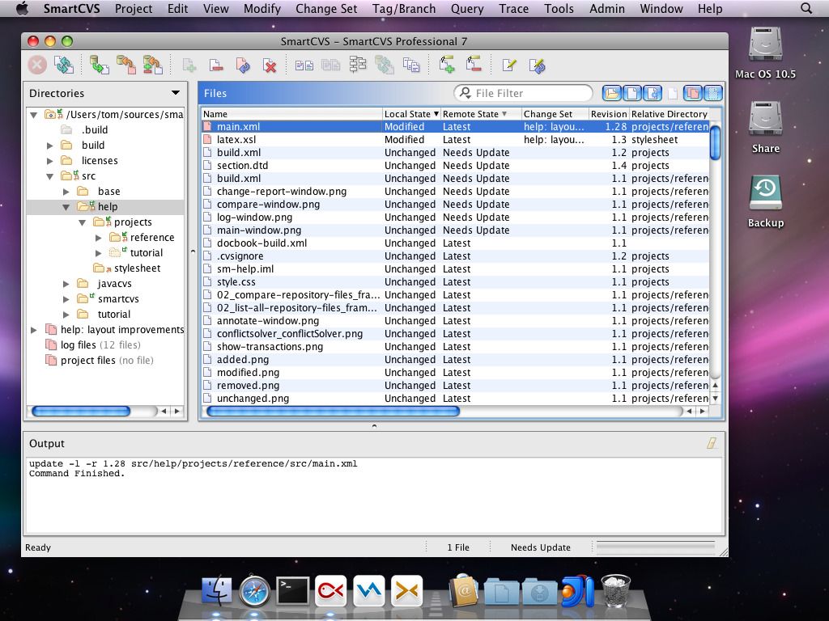Select the latex.xsl file row

(236, 140)
